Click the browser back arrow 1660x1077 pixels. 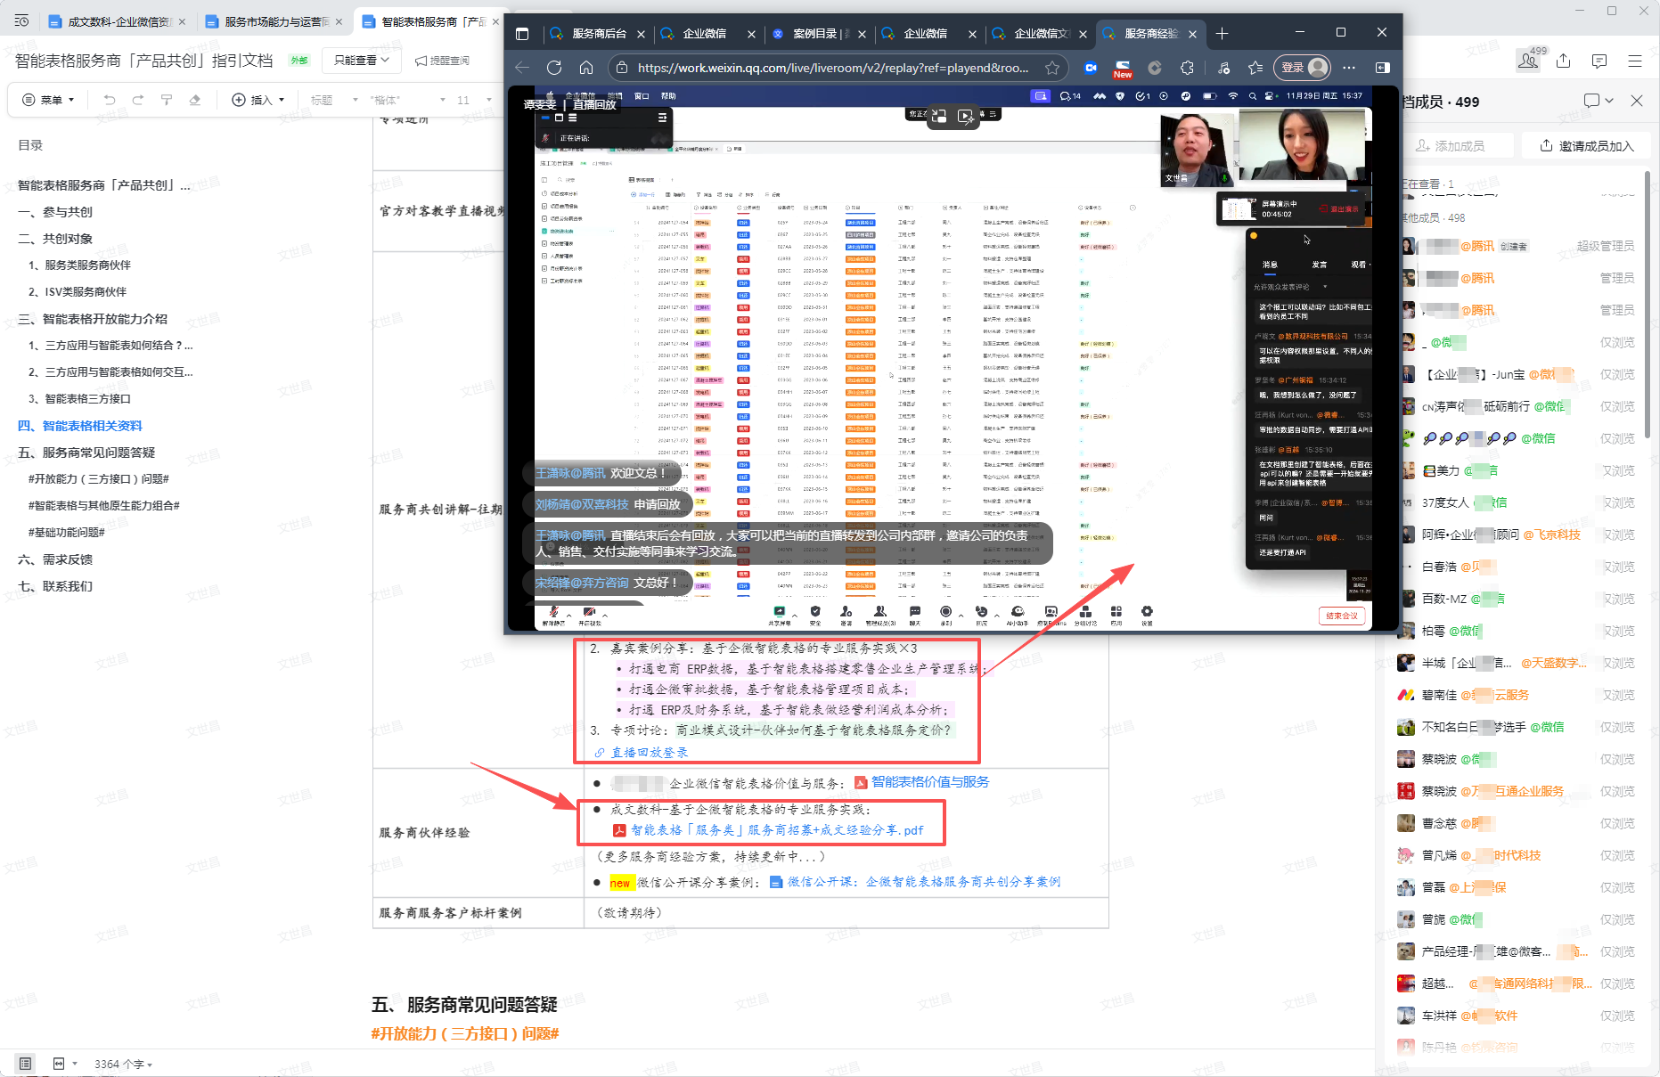(x=522, y=68)
